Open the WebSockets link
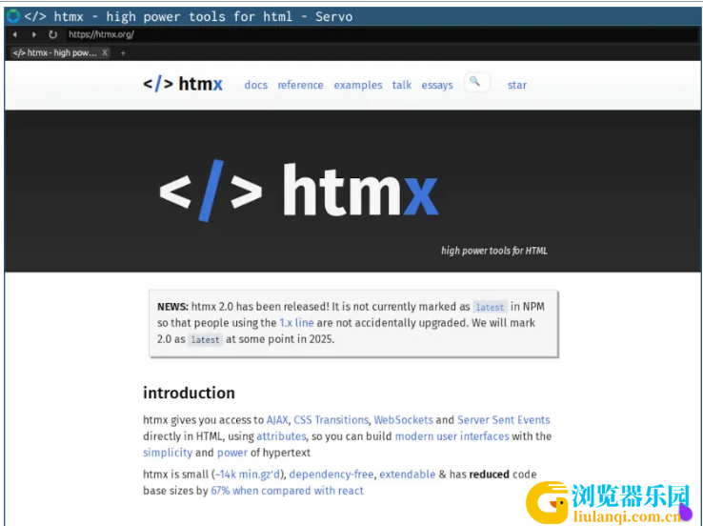 404,419
